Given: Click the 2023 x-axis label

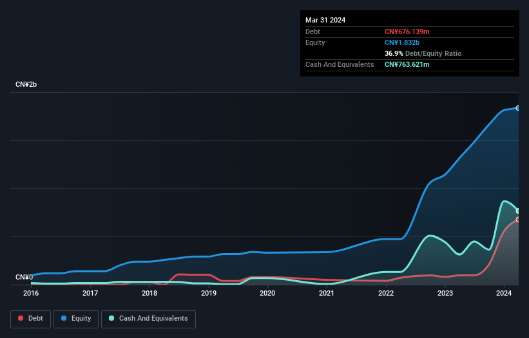Looking at the screenshot, I should (445, 293).
